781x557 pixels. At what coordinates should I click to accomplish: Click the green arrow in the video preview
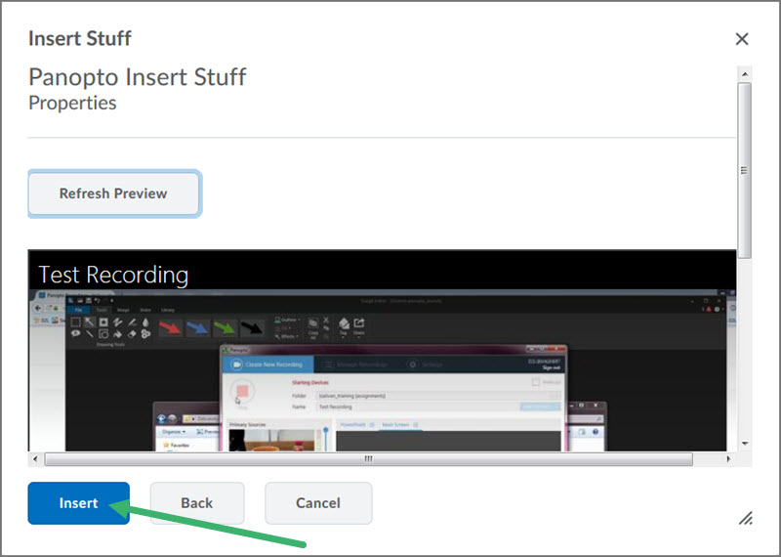[225, 327]
